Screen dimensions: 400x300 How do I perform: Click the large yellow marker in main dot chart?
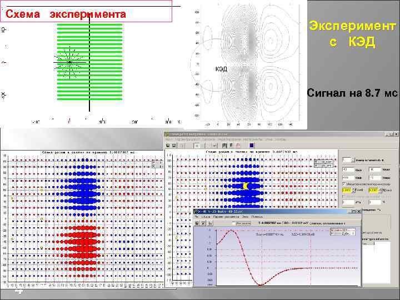pyautogui.click(x=246, y=186)
